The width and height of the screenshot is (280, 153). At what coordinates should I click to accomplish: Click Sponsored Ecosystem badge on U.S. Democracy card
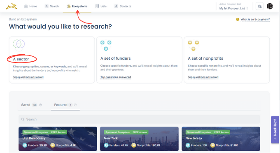(x=36, y=132)
